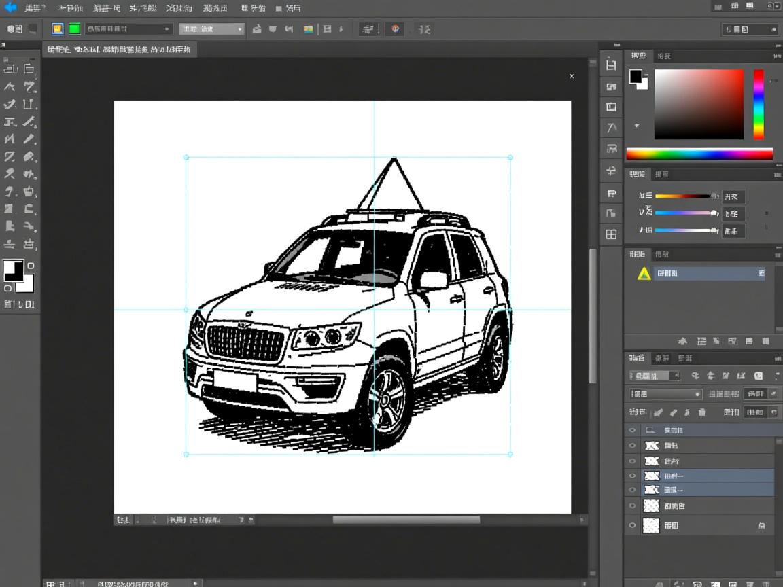Pick a color on the vertical rainbow hue strip
The height and width of the screenshot is (587, 783).
(759, 104)
